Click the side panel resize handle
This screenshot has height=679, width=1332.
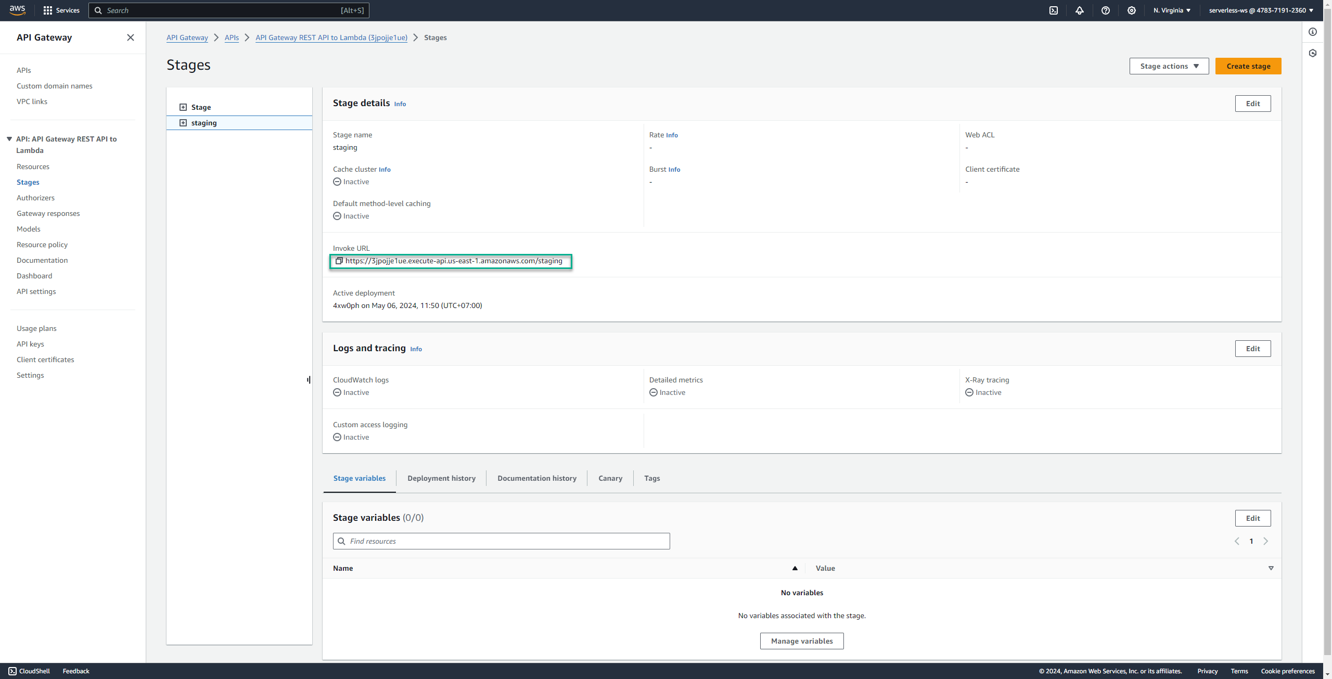coord(309,380)
